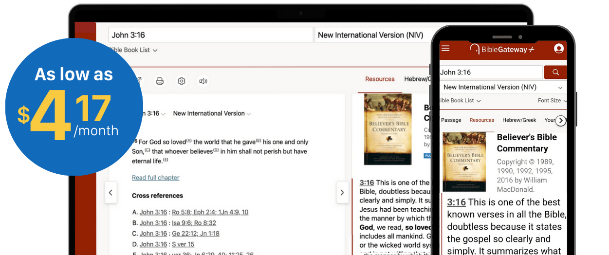Click John 3:16 link in row D

[153, 244]
